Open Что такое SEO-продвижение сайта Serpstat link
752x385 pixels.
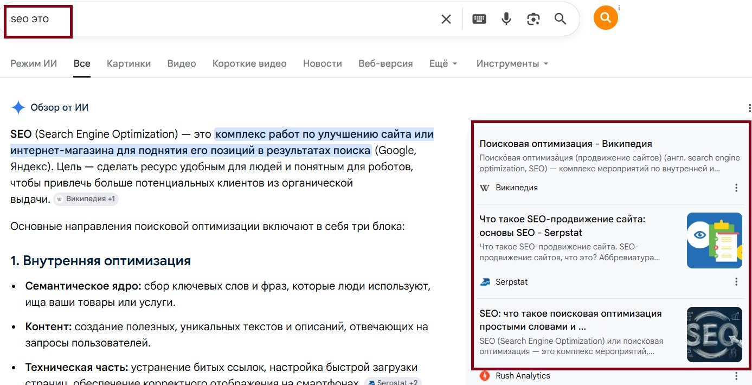562,226
